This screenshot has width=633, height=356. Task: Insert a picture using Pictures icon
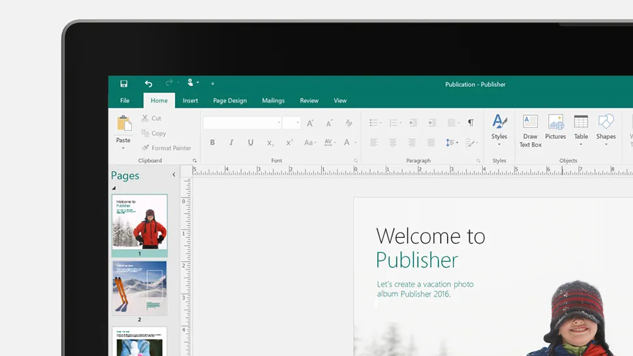pyautogui.click(x=555, y=127)
